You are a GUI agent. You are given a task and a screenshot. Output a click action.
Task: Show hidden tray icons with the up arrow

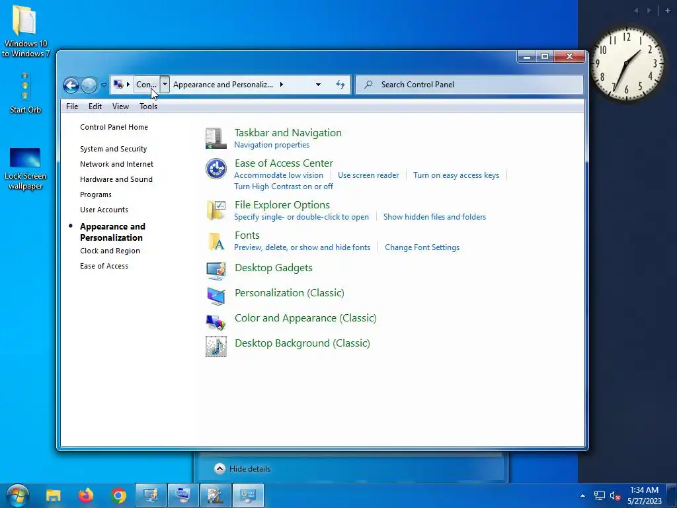(x=583, y=495)
